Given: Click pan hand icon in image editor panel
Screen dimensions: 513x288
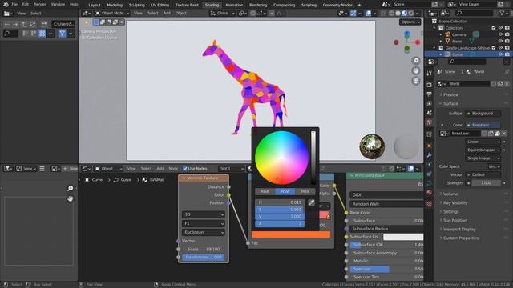Looking at the screenshot, I should click(70, 198).
